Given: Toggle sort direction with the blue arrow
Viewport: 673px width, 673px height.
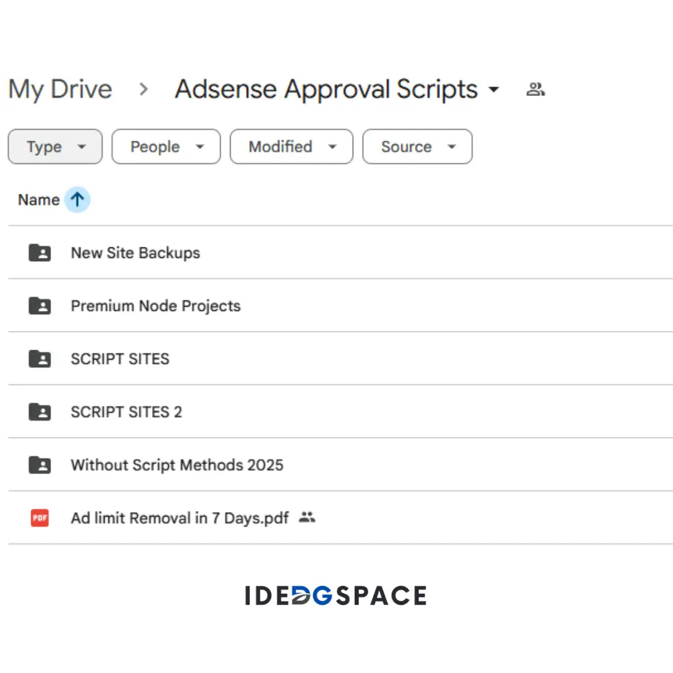Looking at the screenshot, I should point(77,200).
